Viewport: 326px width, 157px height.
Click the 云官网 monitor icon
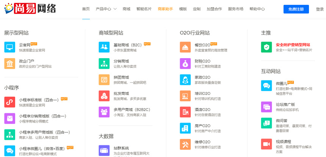(10, 47)
